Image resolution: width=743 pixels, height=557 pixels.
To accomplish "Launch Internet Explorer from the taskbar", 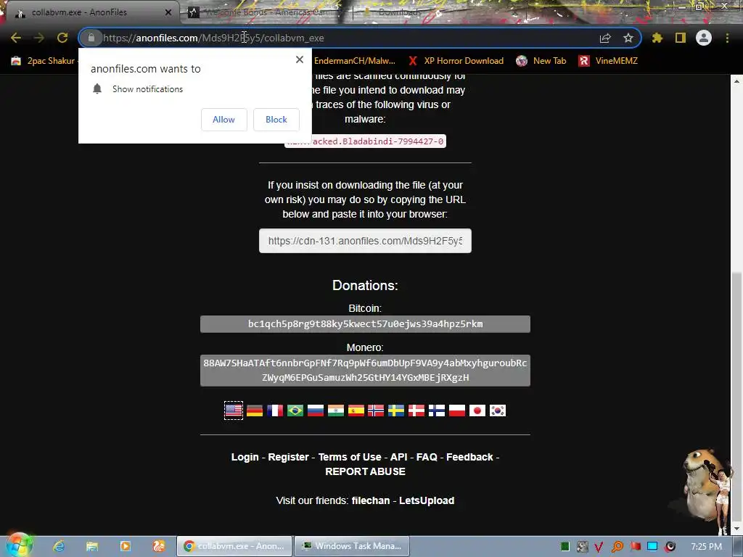I will [x=59, y=546].
